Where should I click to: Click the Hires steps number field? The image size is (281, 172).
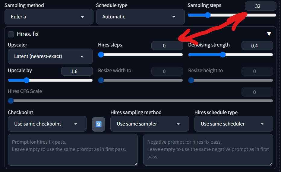click(x=167, y=46)
